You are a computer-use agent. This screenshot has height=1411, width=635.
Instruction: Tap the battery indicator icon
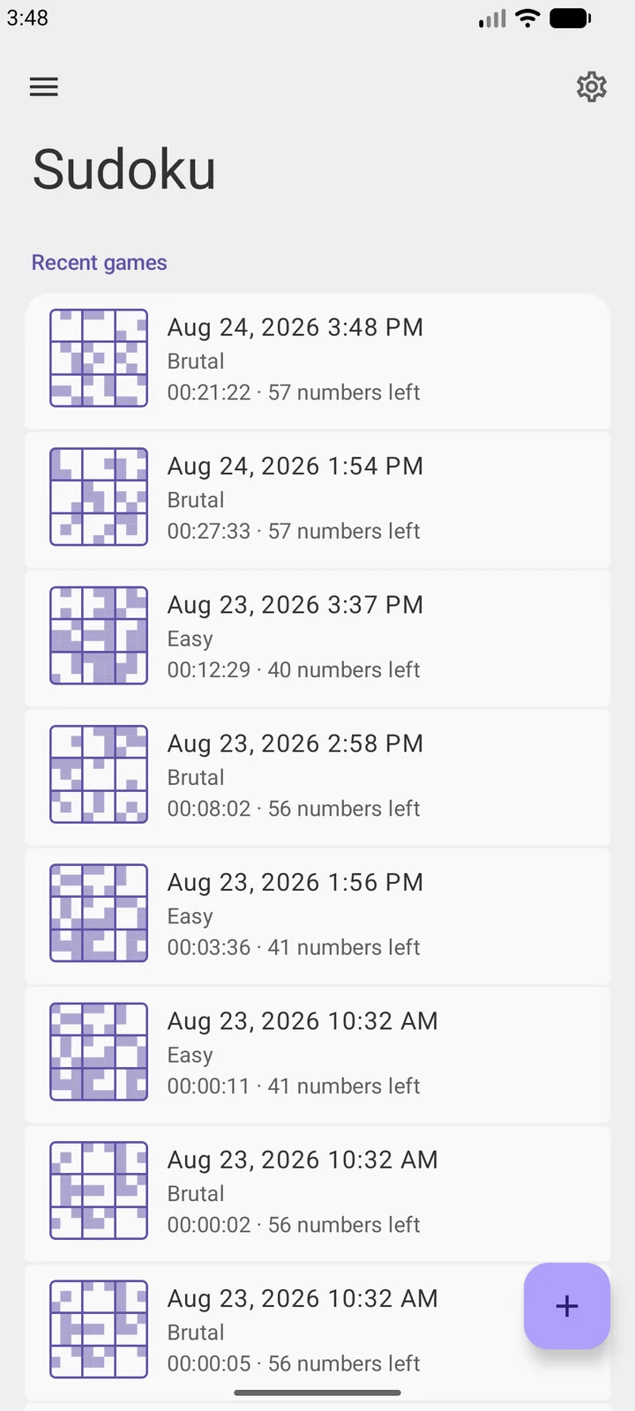click(x=571, y=19)
